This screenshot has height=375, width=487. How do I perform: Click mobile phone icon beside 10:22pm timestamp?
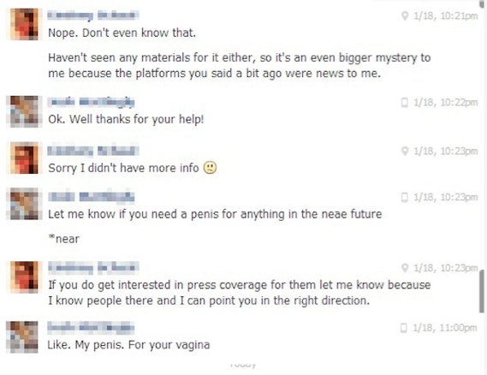[404, 102]
